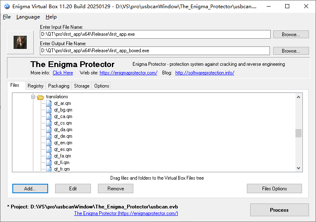The height and width of the screenshot is (222, 316).
Task: Minimize the Enigma Virtual Box window
Action: coord(268,7)
